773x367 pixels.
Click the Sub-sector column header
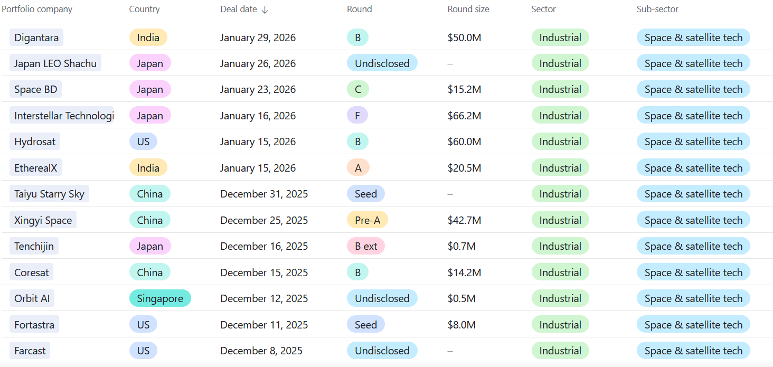(657, 10)
